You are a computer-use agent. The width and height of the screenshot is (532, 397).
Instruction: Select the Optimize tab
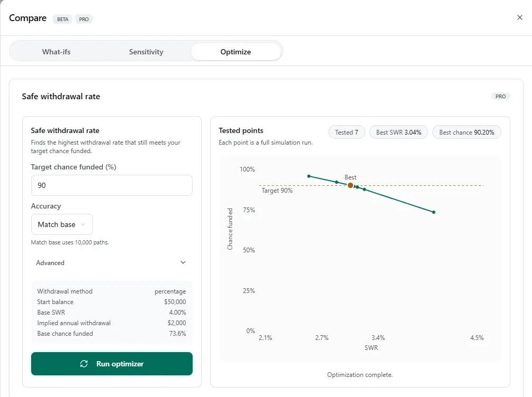point(235,52)
